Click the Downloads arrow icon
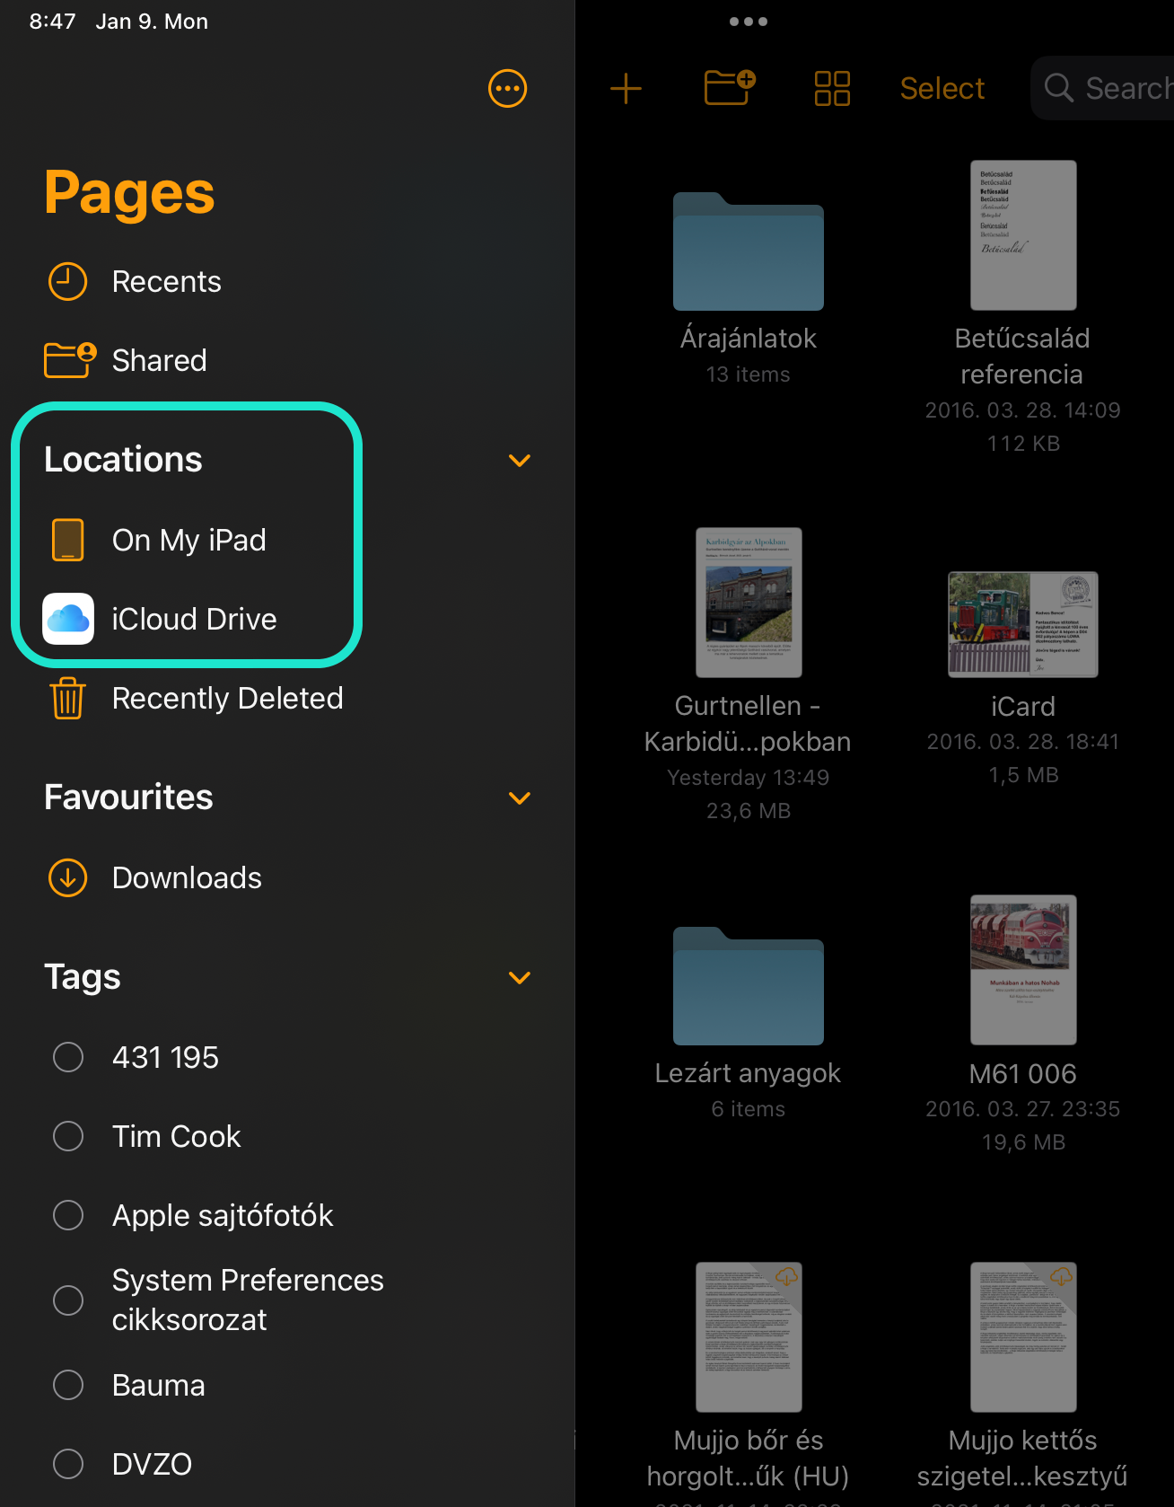Image resolution: width=1174 pixels, height=1507 pixels. point(67,877)
